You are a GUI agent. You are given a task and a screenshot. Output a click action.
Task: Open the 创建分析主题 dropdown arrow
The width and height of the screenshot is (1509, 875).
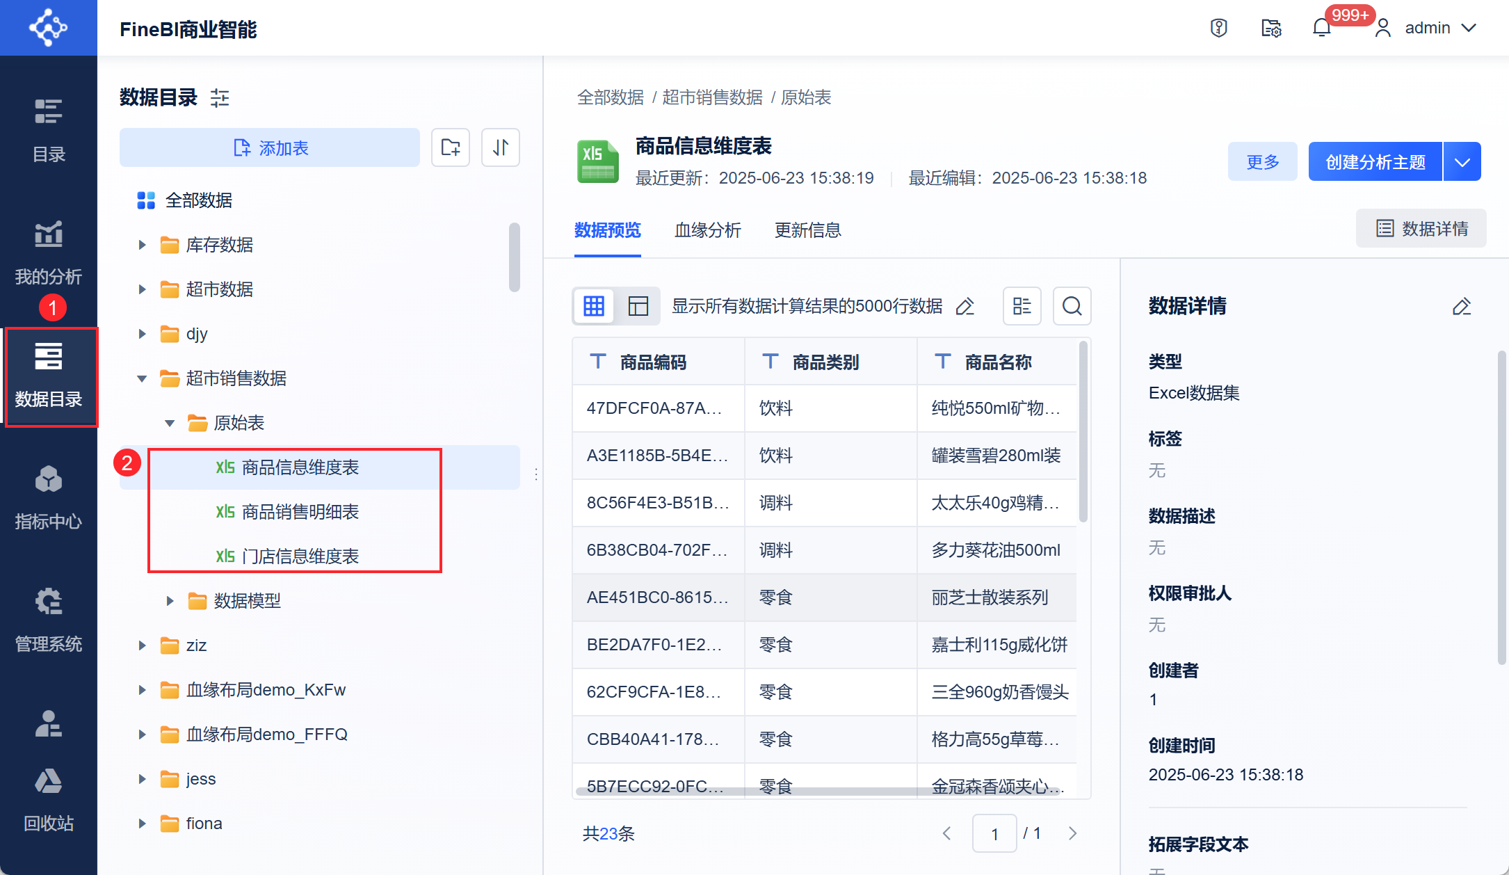coord(1462,162)
